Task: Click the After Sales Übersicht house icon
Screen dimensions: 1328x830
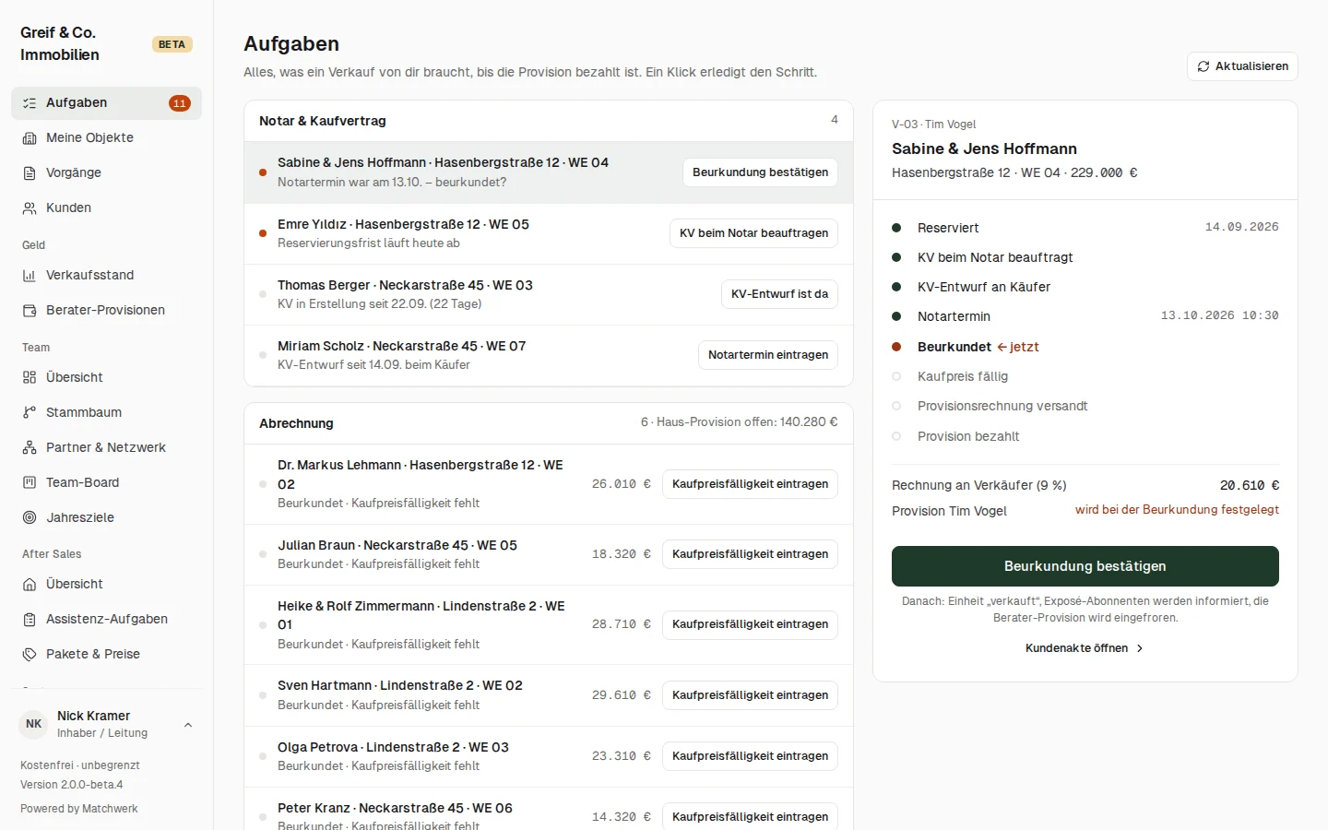Action: (30, 585)
